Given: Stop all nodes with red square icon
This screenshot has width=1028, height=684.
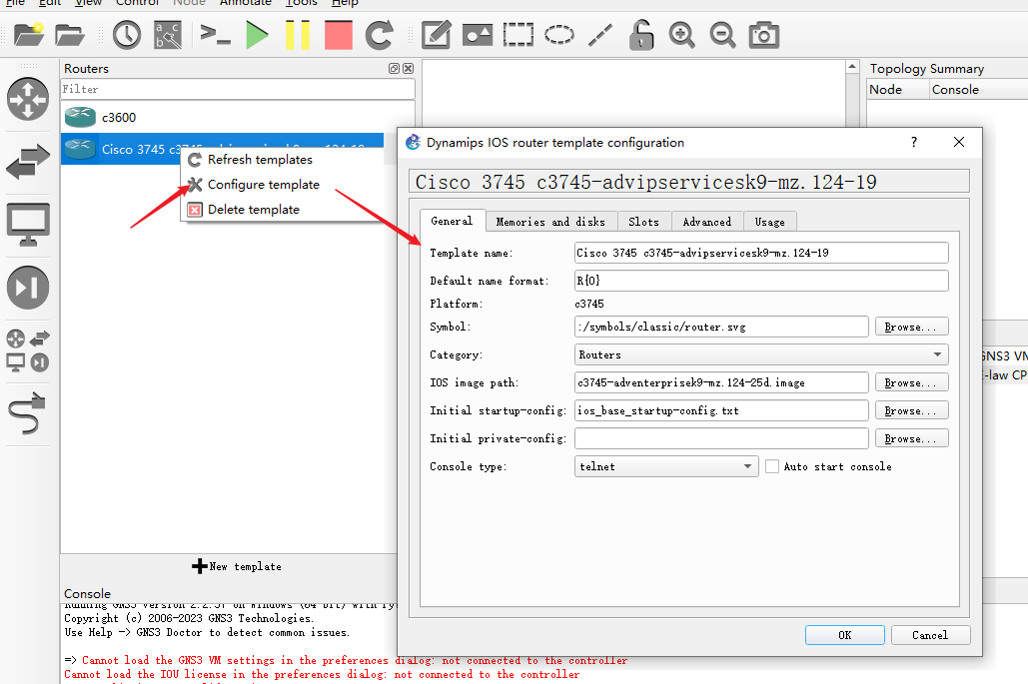Looking at the screenshot, I should (339, 35).
